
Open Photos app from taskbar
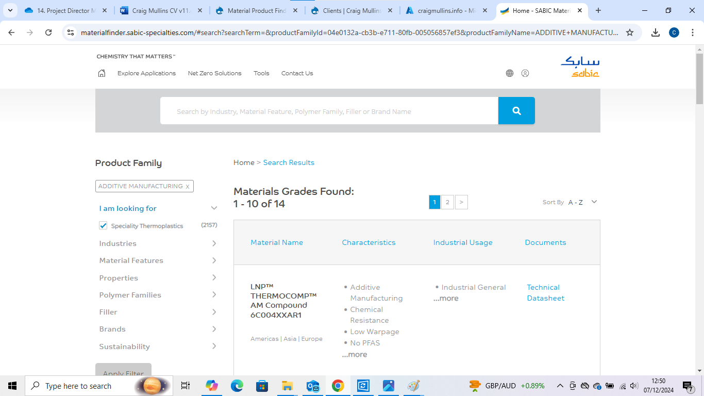388,386
